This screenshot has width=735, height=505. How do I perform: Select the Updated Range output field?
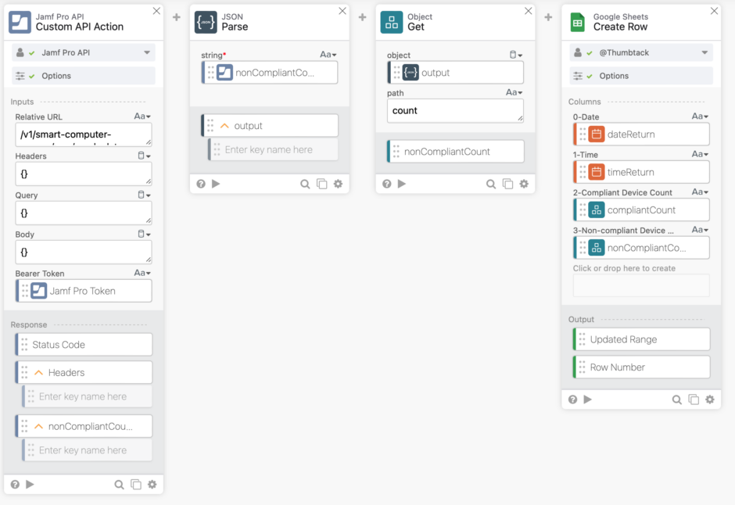click(641, 339)
